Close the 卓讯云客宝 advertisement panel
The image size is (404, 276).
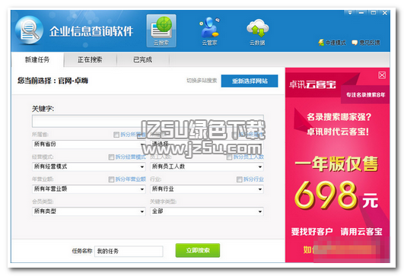[382, 75]
